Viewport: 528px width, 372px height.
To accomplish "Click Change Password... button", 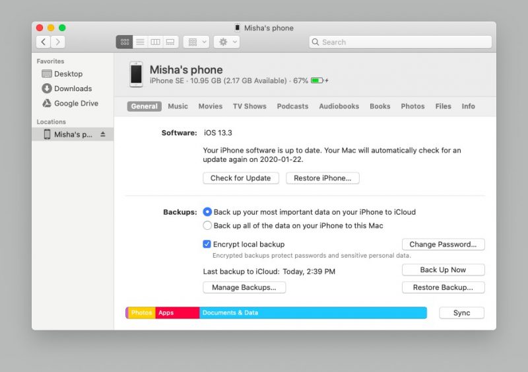I will pyautogui.click(x=443, y=244).
